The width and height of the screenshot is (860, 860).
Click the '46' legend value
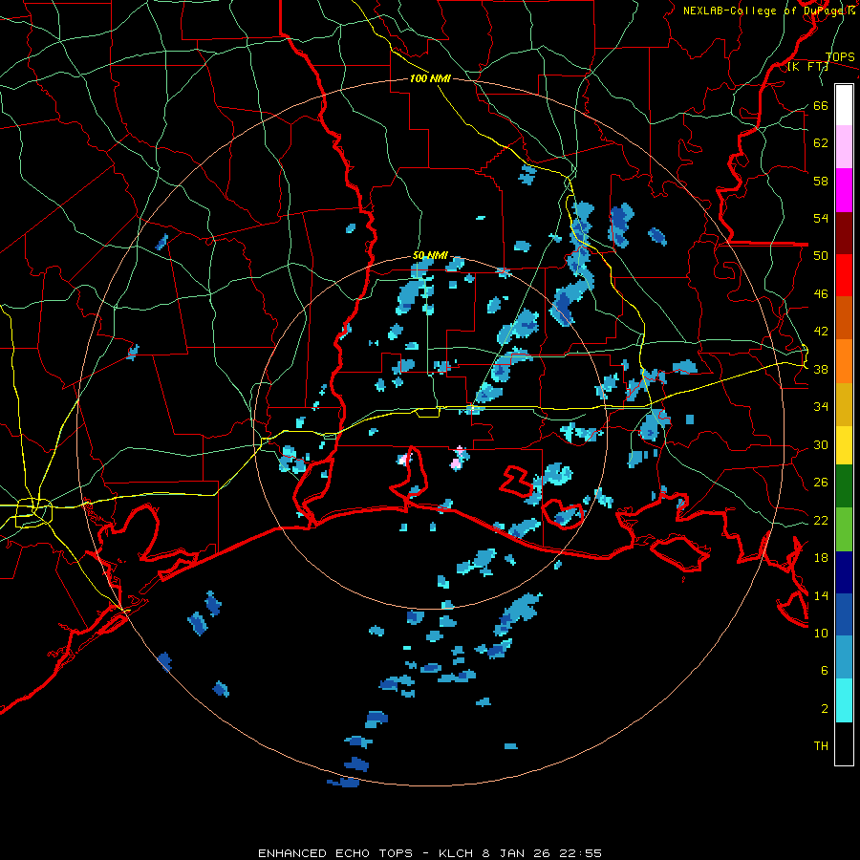[x=821, y=293]
